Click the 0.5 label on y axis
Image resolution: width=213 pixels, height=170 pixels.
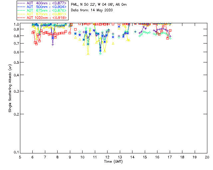[x=16, y=62]
